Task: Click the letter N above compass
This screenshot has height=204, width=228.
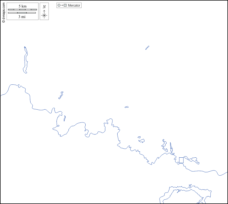Action: tap(44, 7)
